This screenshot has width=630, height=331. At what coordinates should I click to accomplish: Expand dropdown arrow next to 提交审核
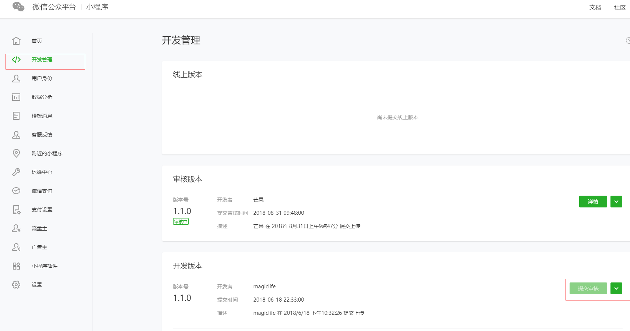616,288
